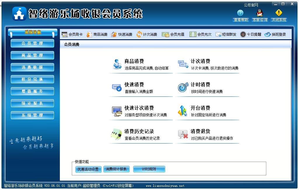The height and width of the screenshot is (190, 299).
Task: Click text 查看会员消费历史记录
Action: pyautogui.click(x=142, y=138)
